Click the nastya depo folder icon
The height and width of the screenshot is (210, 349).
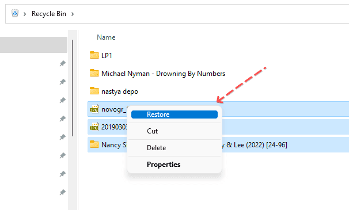click(94, 91)
